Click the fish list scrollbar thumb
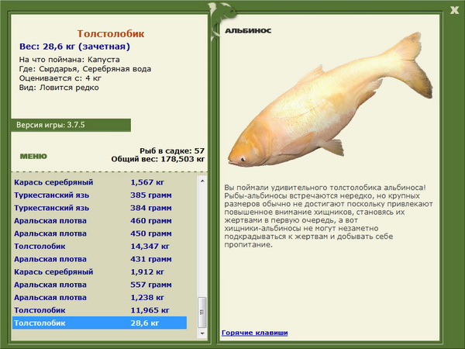465x349 pixels. 202,313
